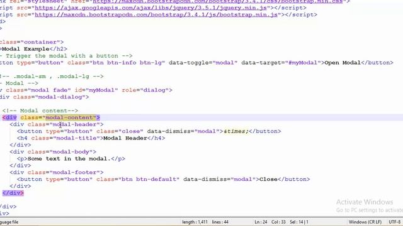
Task: Click the modal-body div line
Action: (53, 152)
